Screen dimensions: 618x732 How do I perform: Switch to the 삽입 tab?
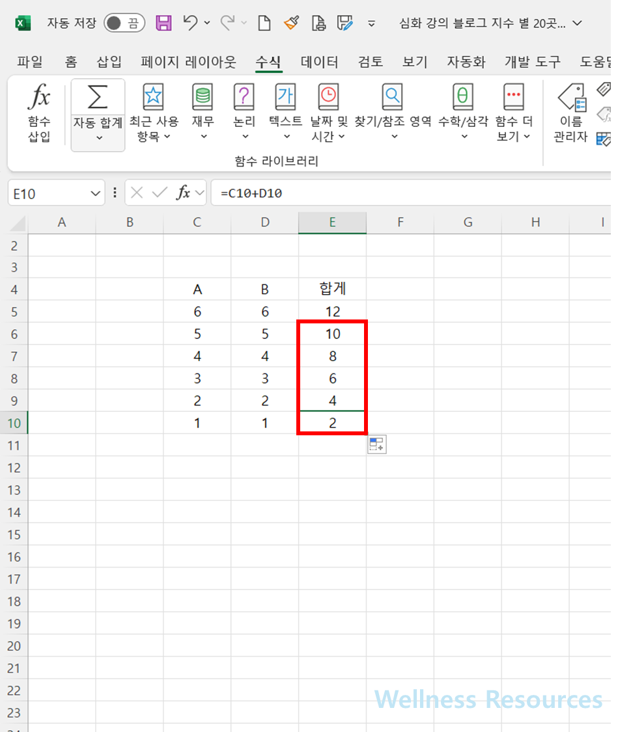(109, 62)
